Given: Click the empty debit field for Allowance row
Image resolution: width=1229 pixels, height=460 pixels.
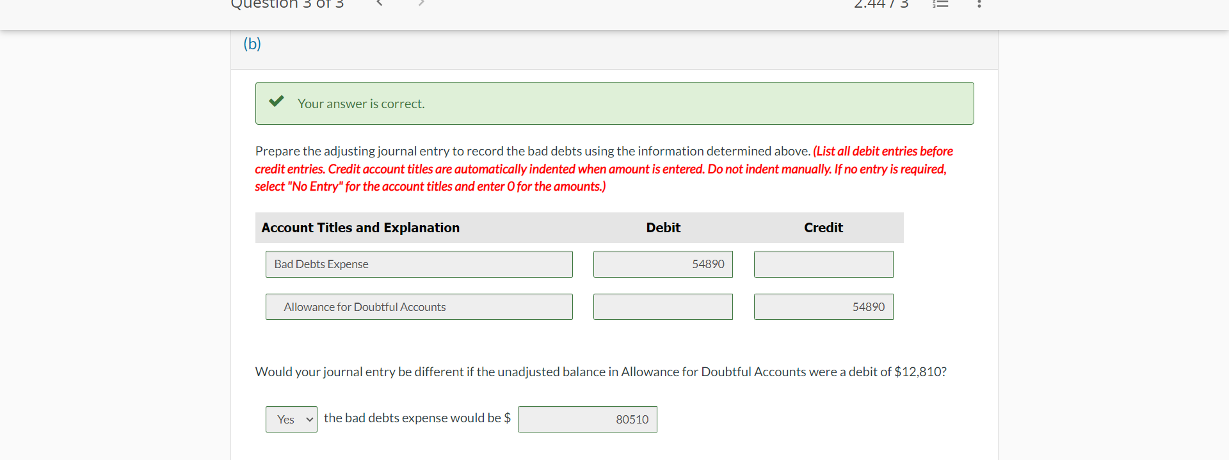Looking at the screenshot, I should click(663, 307).
